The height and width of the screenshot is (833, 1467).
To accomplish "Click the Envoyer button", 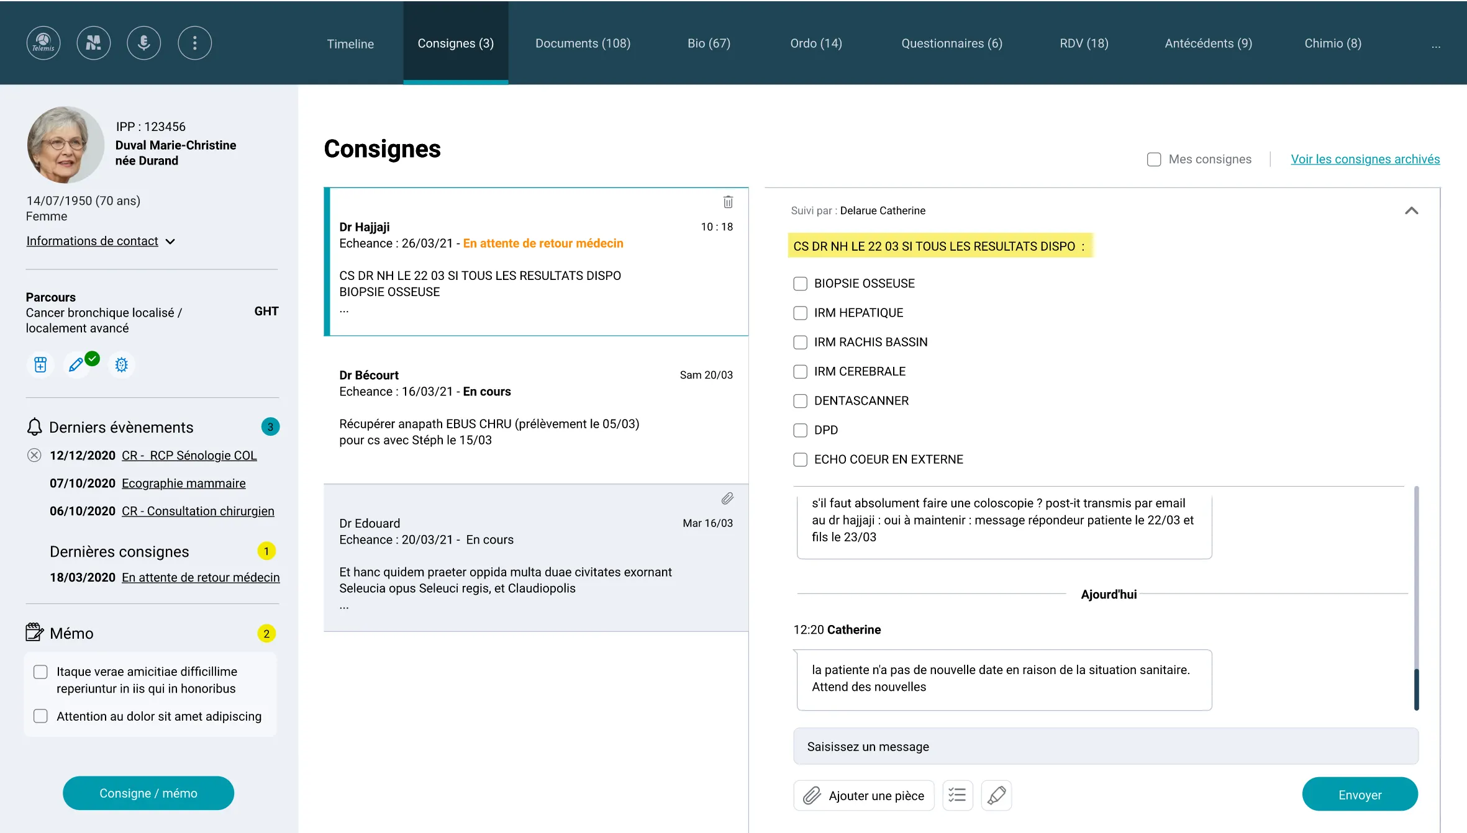I will pos(1360,795).
